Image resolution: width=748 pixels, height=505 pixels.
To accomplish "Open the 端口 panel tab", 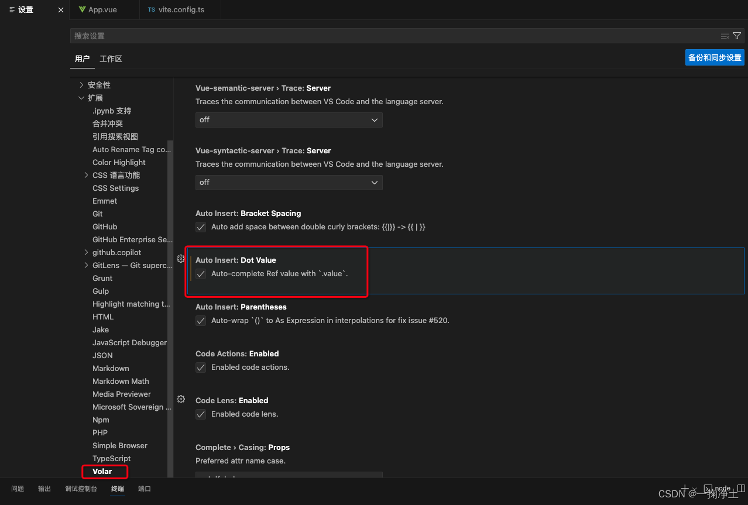I will click(x=145, y=489).
